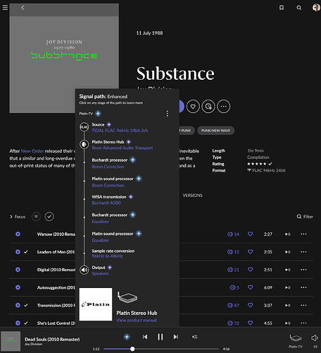
Task: Open the View product manual link
Action: (x=137, y=320)
